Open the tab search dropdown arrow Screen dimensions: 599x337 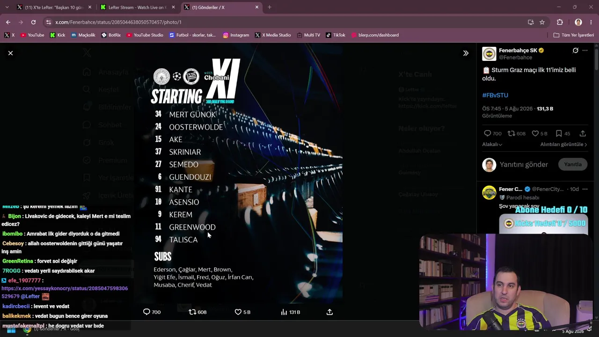(x=8, y=7)
